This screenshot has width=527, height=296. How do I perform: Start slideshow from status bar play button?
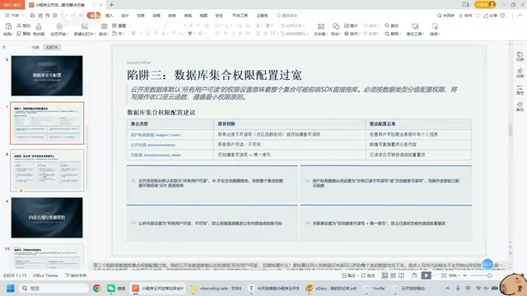pyautogui.click(x=426, y=275)
